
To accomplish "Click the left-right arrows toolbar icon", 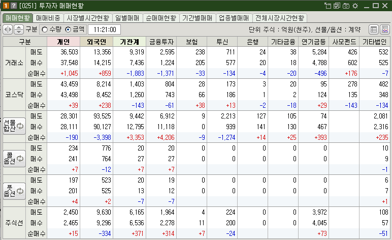I will pyautogui.click(x=8, y=29).
